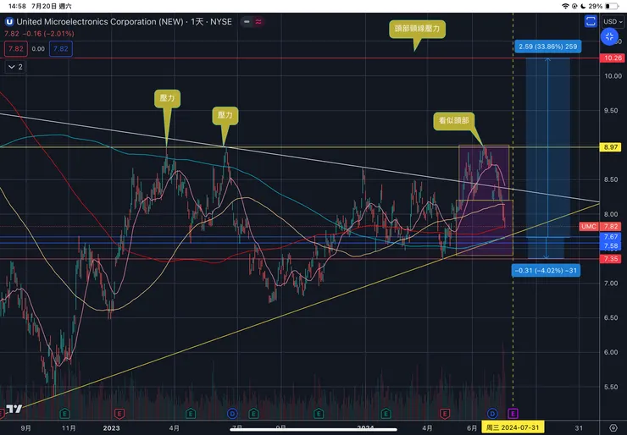Click the 7.35 red price line label

[611, 259]
